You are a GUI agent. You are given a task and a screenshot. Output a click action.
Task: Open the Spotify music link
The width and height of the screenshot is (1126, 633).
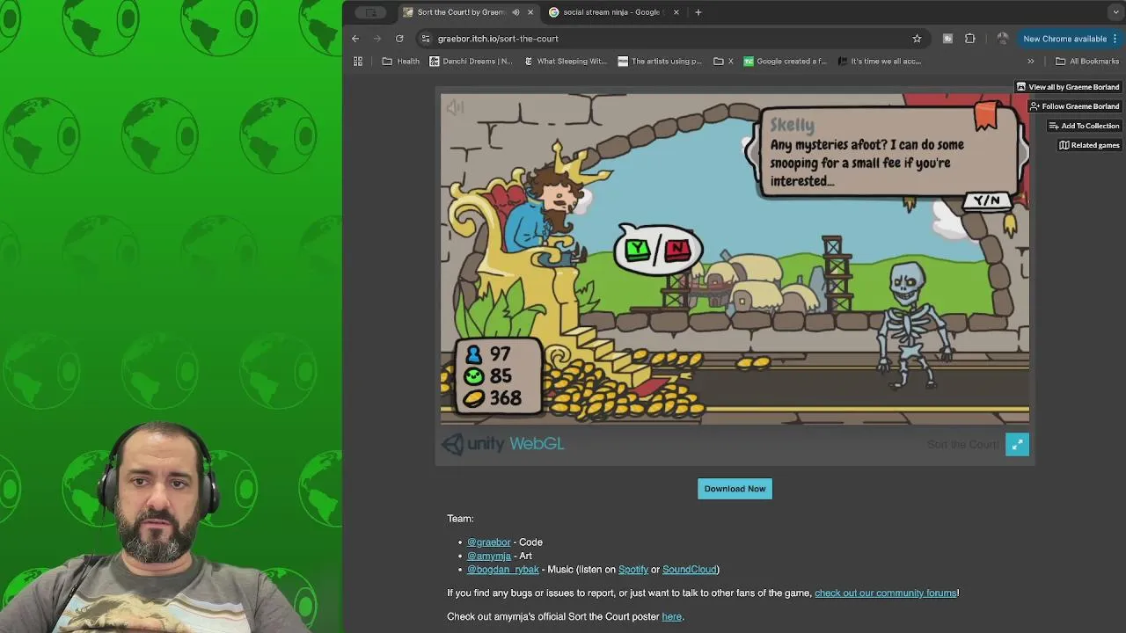tap(633, 570)
